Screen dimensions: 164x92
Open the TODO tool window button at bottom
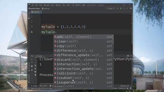[44, 86]
